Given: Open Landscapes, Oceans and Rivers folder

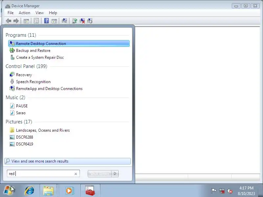Looking at the screenshot, I should [x=69, y=130].
